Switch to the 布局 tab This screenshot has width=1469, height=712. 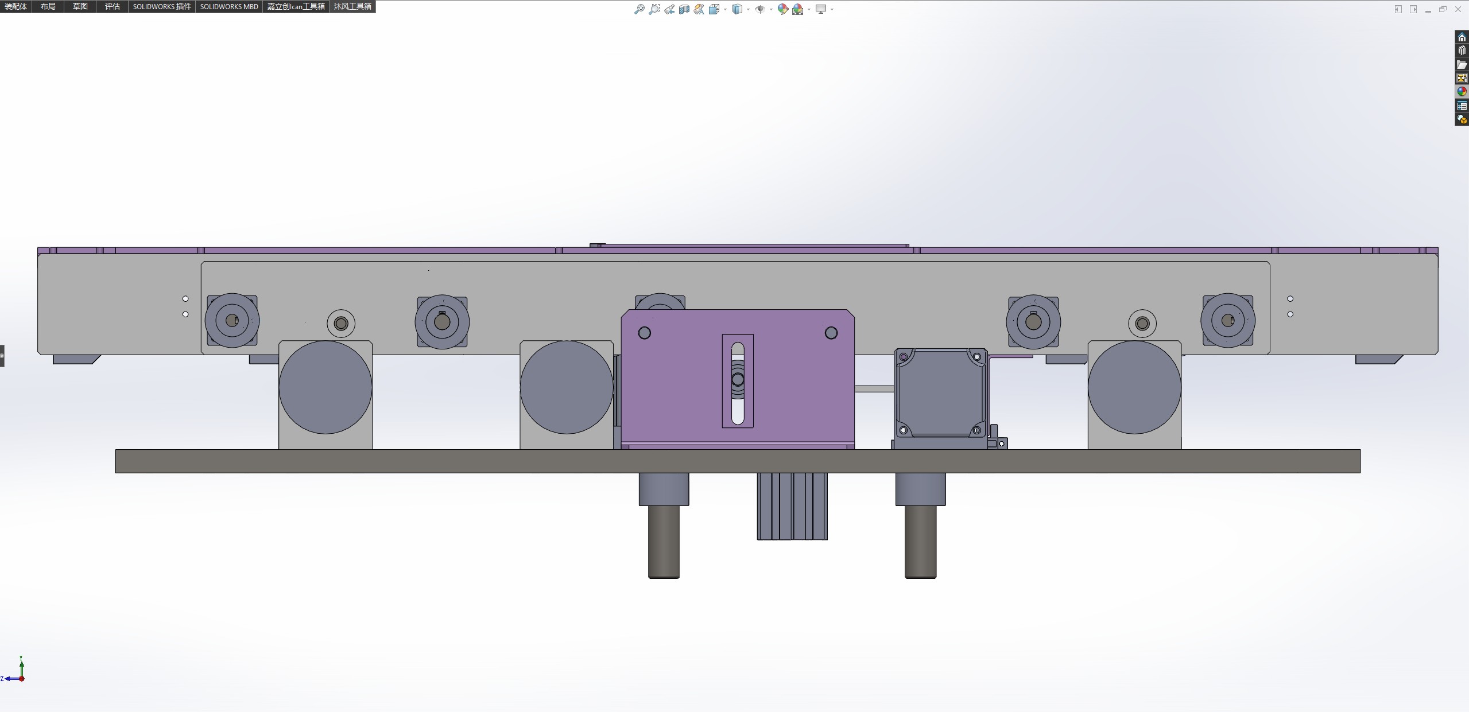48,6
